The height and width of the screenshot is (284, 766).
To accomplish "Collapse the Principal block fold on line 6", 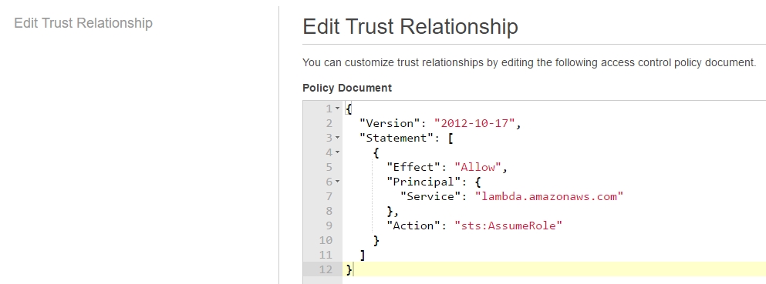I will [x=337, y=182].
